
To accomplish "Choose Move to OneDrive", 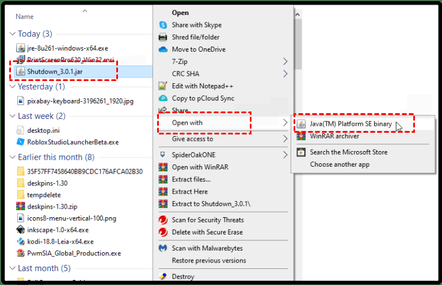I will click(x=199, y=49).
